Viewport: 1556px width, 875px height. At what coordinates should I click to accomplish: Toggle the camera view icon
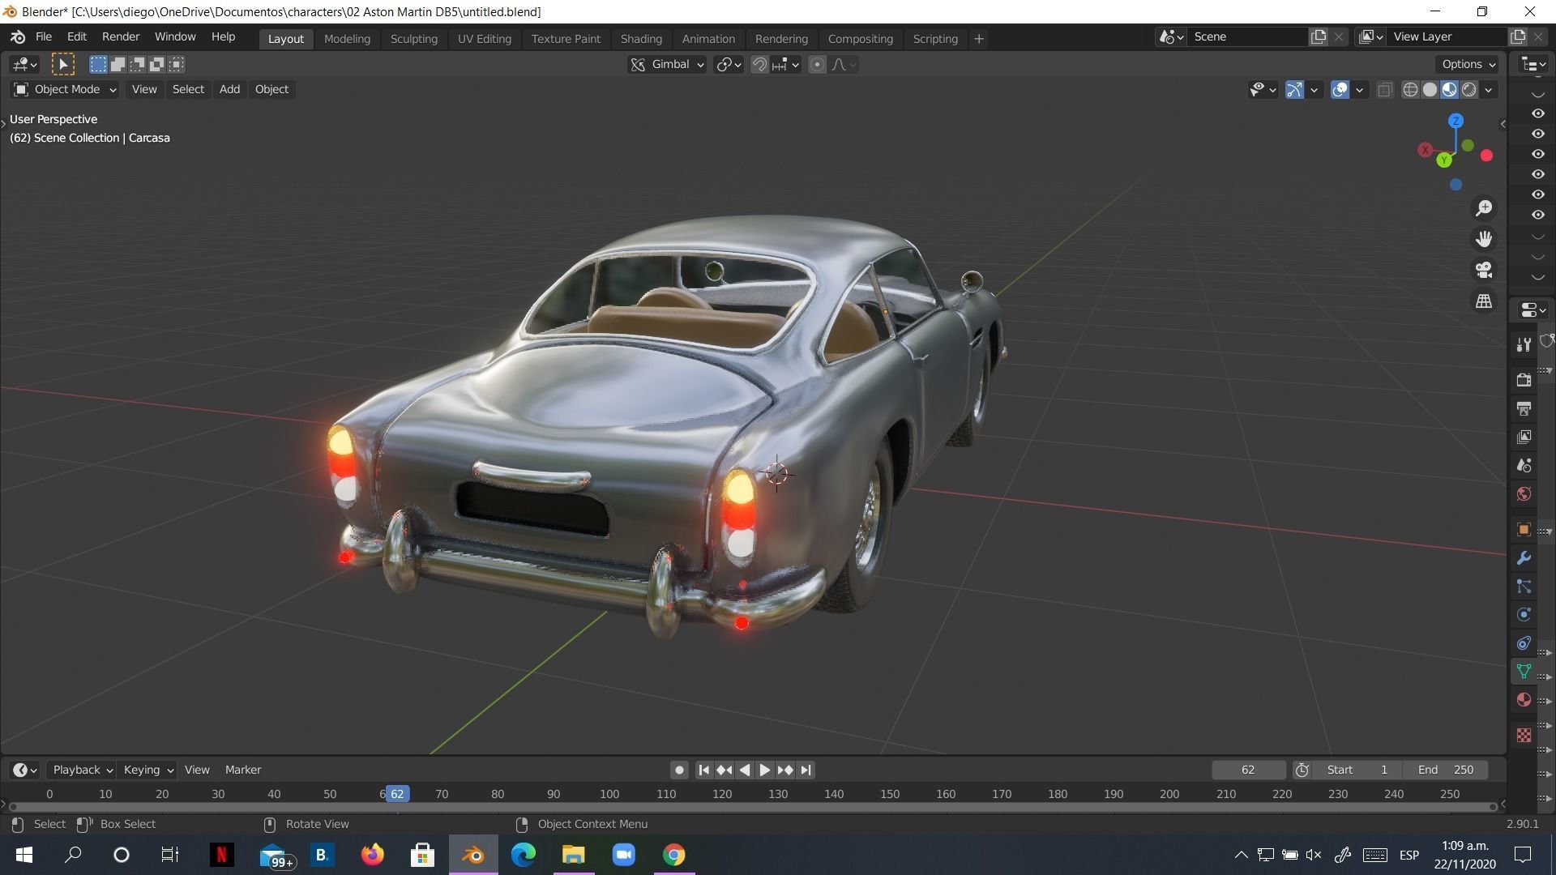(x=1484, y=270)
